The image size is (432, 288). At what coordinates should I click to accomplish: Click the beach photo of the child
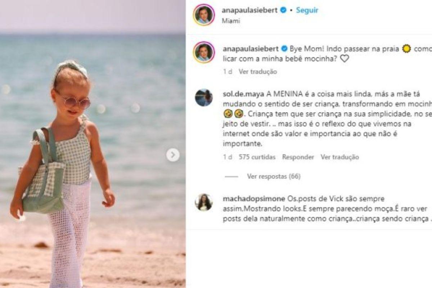(93, 144)
